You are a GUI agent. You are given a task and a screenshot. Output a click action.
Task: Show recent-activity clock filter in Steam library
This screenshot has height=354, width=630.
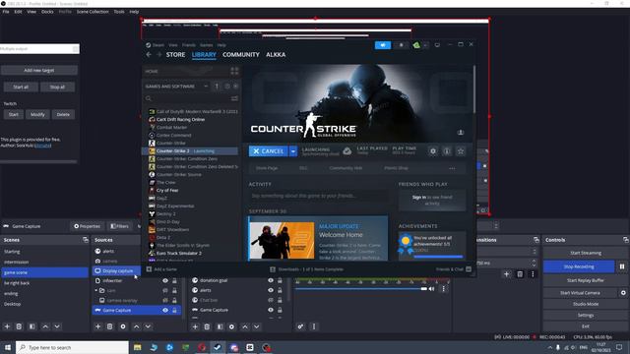(x=227, y=86)
